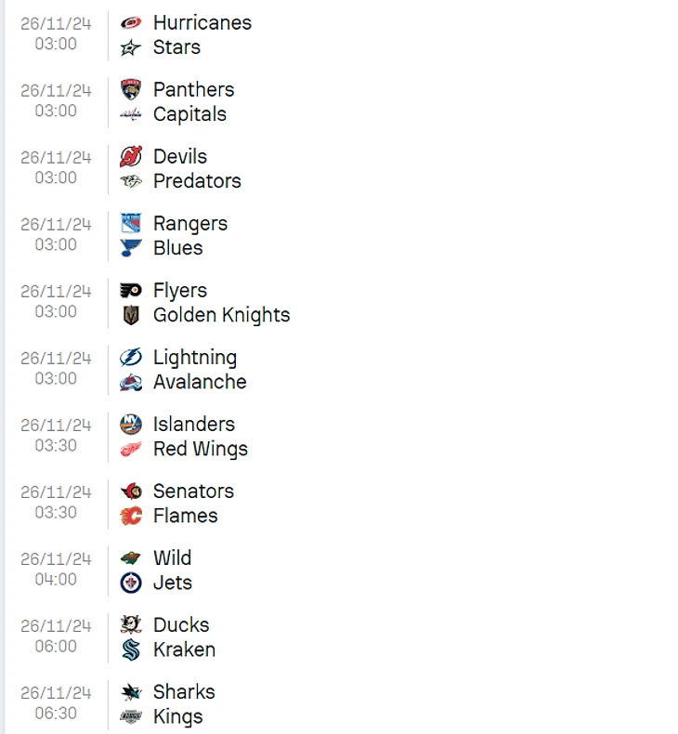The height and width of the screenshot is (734, 678).
Task: Click the Hurricanes team logo
Action: pyautogui.click(x=131, y=22)
